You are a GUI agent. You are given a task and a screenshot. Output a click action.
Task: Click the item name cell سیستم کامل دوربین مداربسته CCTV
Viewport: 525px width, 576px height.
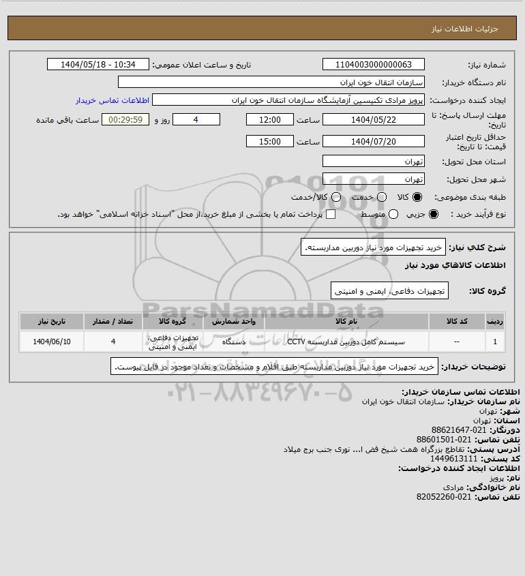coord(346,342)
